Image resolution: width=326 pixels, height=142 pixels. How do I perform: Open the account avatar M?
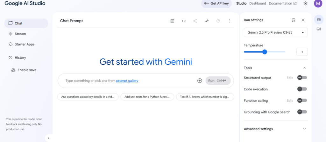318,3
